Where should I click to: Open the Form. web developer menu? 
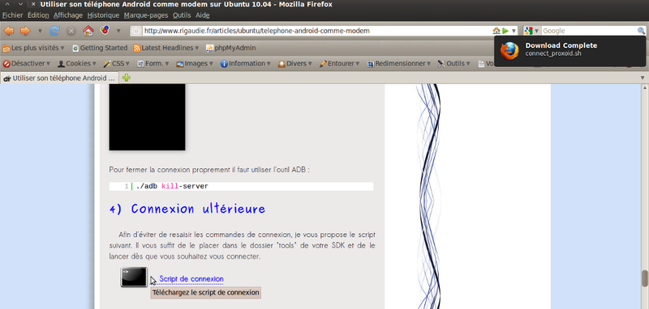153,64
